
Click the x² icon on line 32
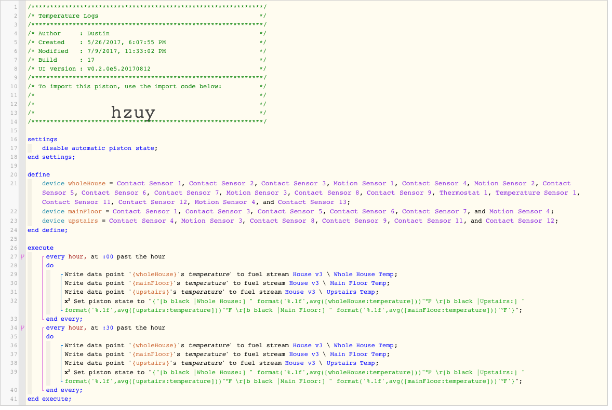(x=68, y=301)
